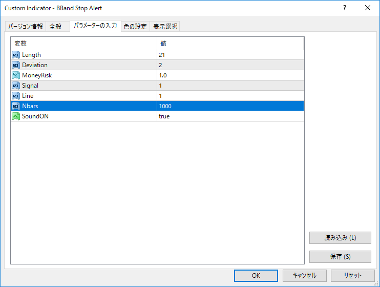Click the integer icon beside Signal
This screenshot has width=380, height=287.
pos(16,86)
